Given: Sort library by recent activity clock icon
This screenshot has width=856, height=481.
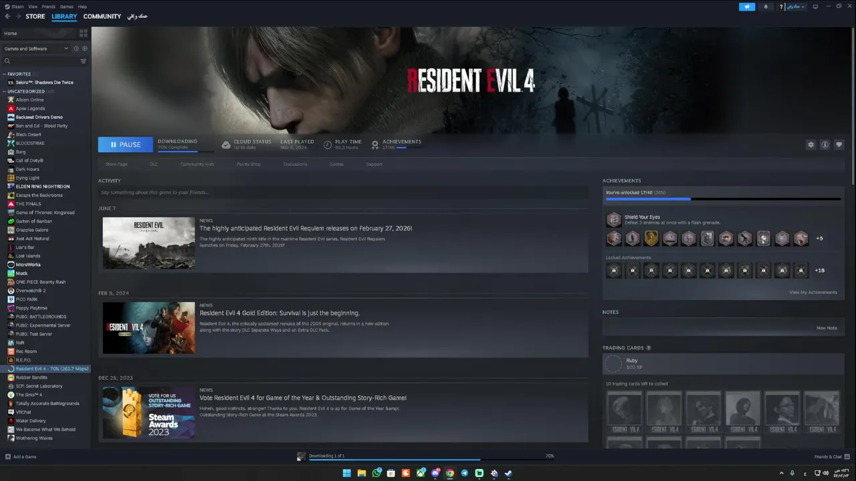Looking at the screenshot, I should (76, 49).
